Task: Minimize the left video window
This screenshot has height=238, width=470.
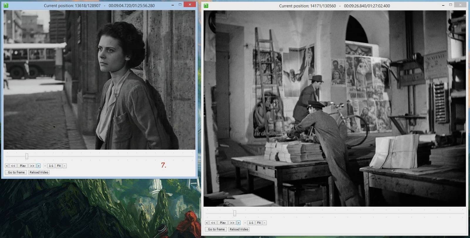Action: (173, 5)
